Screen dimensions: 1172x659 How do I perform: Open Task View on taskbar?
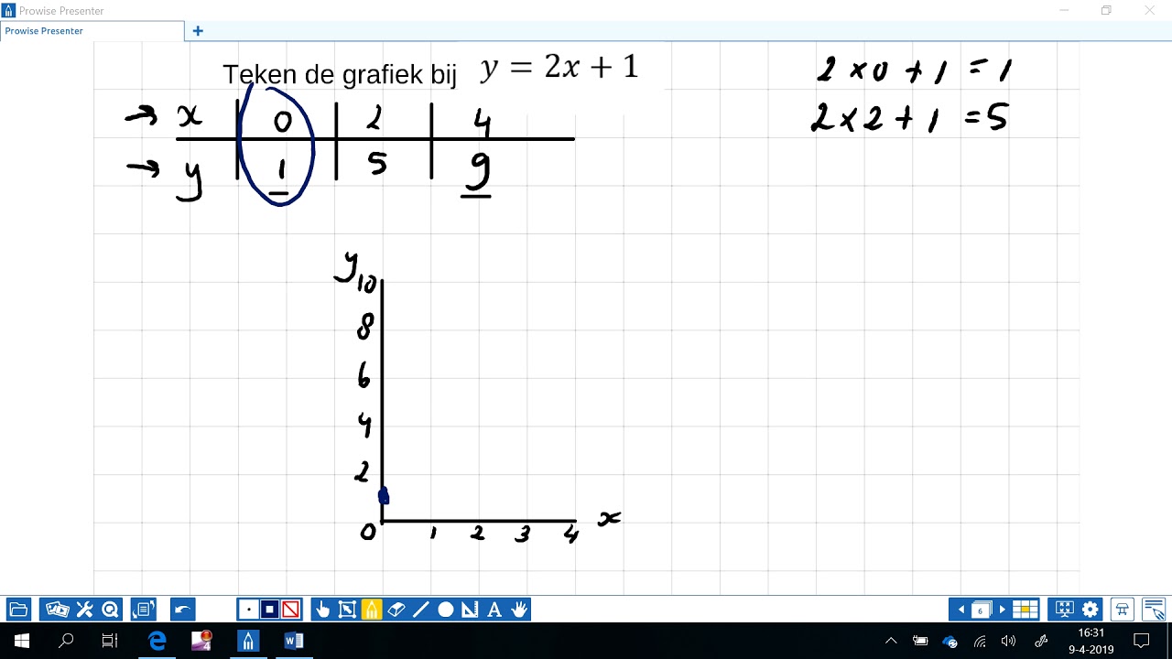point(110,641)
